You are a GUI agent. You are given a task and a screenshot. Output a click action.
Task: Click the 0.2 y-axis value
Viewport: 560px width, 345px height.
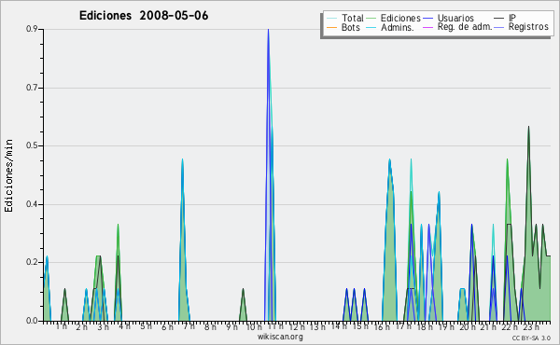tap(32, 262)
